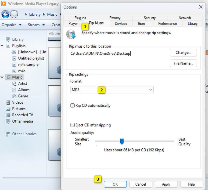208x190 pixels.
Task: Enable Eject CD after ripping checkbox
Action: click(73, 125)
